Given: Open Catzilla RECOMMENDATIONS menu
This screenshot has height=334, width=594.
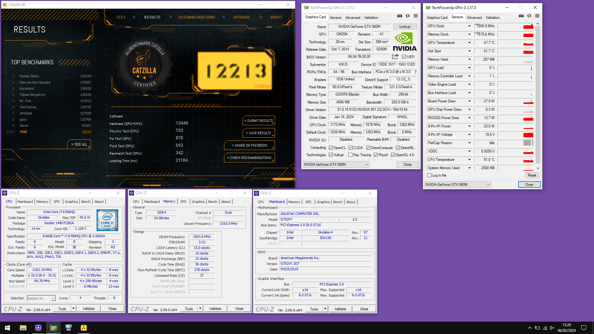Looking at the screenshot, I should tap(197, 17).
